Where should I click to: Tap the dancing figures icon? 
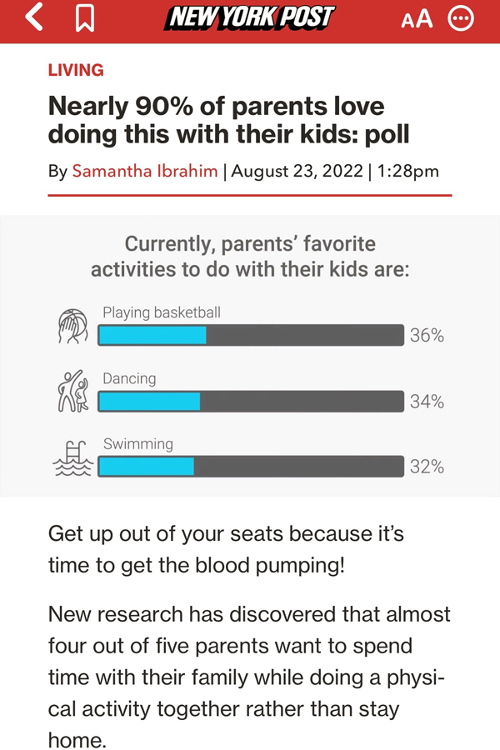point(72,391)
